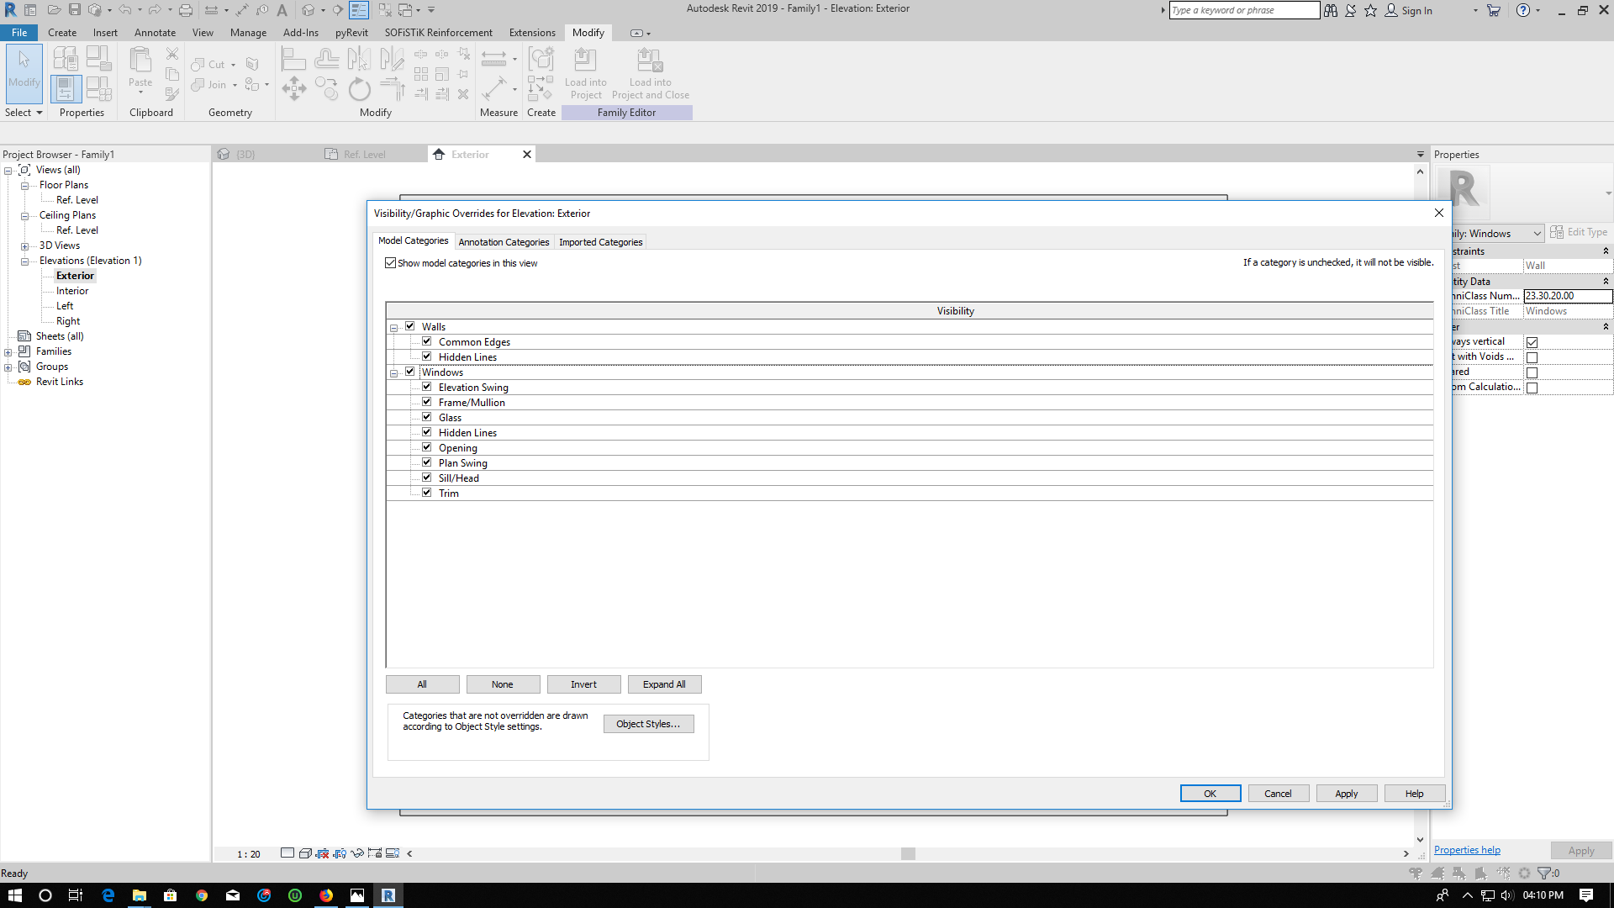Switch to the Annotation Categories tab

[504, 242]
